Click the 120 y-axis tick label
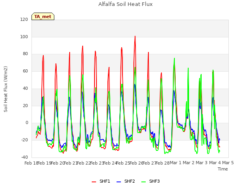 pyautogui.click(x=24, y=19)
